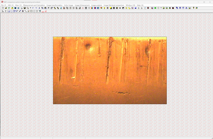Click the RGB color channels icon
This screenshot has width=213, height=139.
coord(92,8)
